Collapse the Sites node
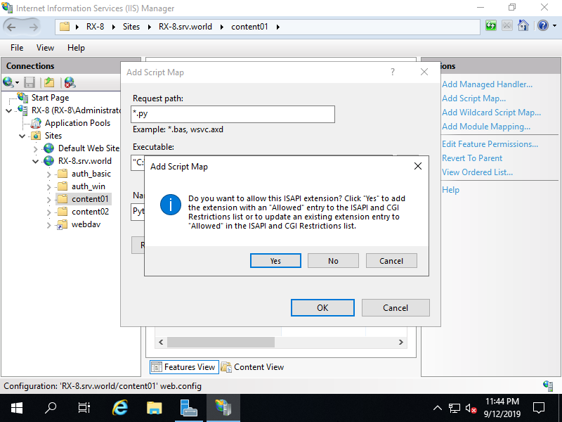Image resolution: width=562 pixels, height=422 pixels. (x=22, y=136)
